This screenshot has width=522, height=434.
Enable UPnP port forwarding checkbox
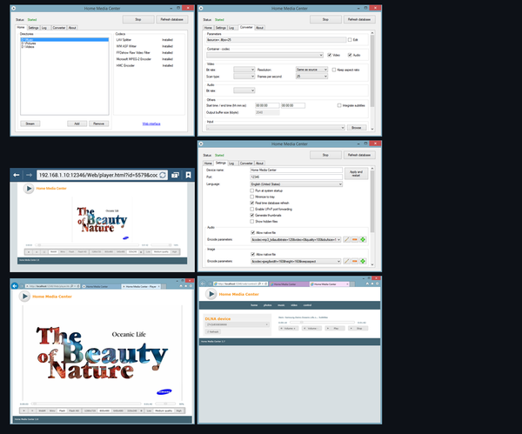tap(252, 209)
